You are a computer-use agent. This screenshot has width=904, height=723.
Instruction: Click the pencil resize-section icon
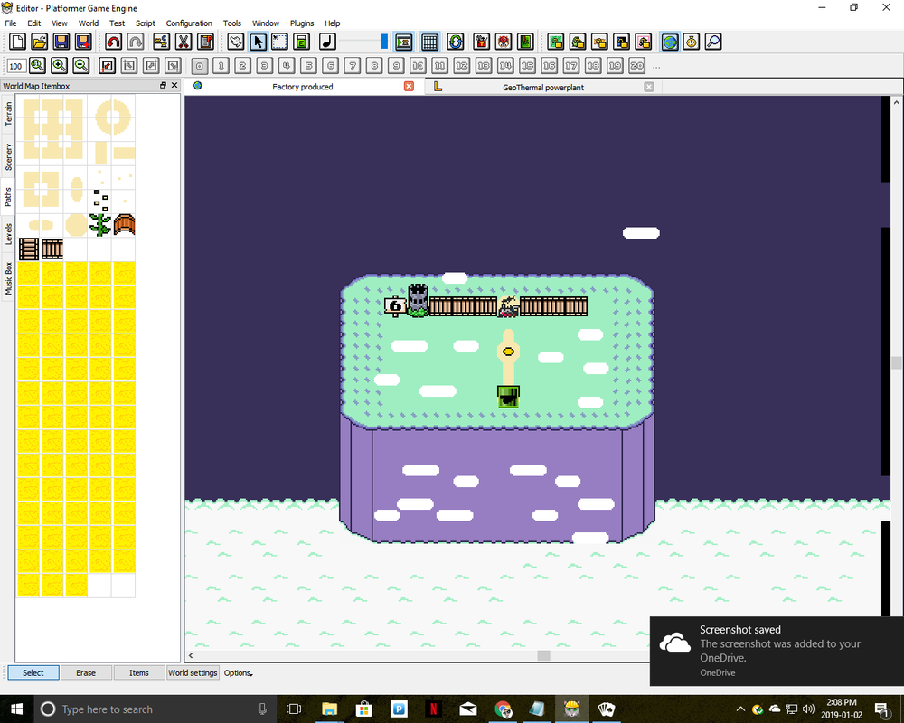pos(108,66)
